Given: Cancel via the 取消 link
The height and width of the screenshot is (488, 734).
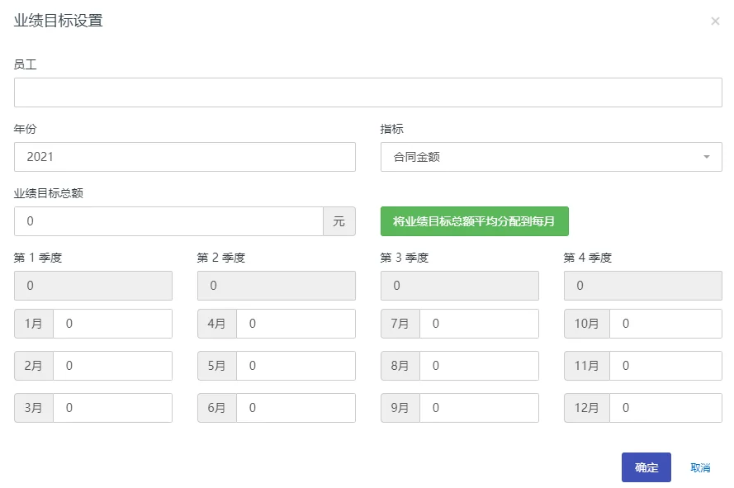Looking at the screenshot, I should [700, 467].
